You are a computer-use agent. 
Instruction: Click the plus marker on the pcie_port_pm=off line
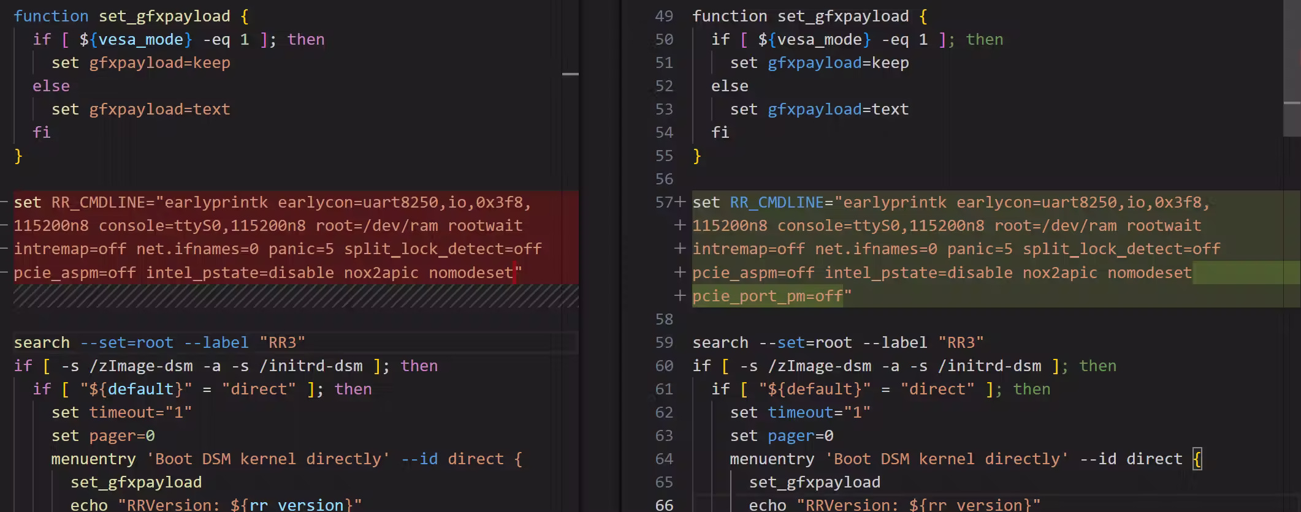pyautogui.click(x=679, y=296)
